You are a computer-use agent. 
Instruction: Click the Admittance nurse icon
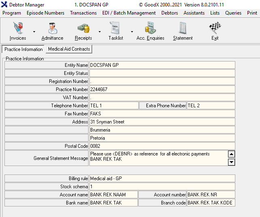52,29
